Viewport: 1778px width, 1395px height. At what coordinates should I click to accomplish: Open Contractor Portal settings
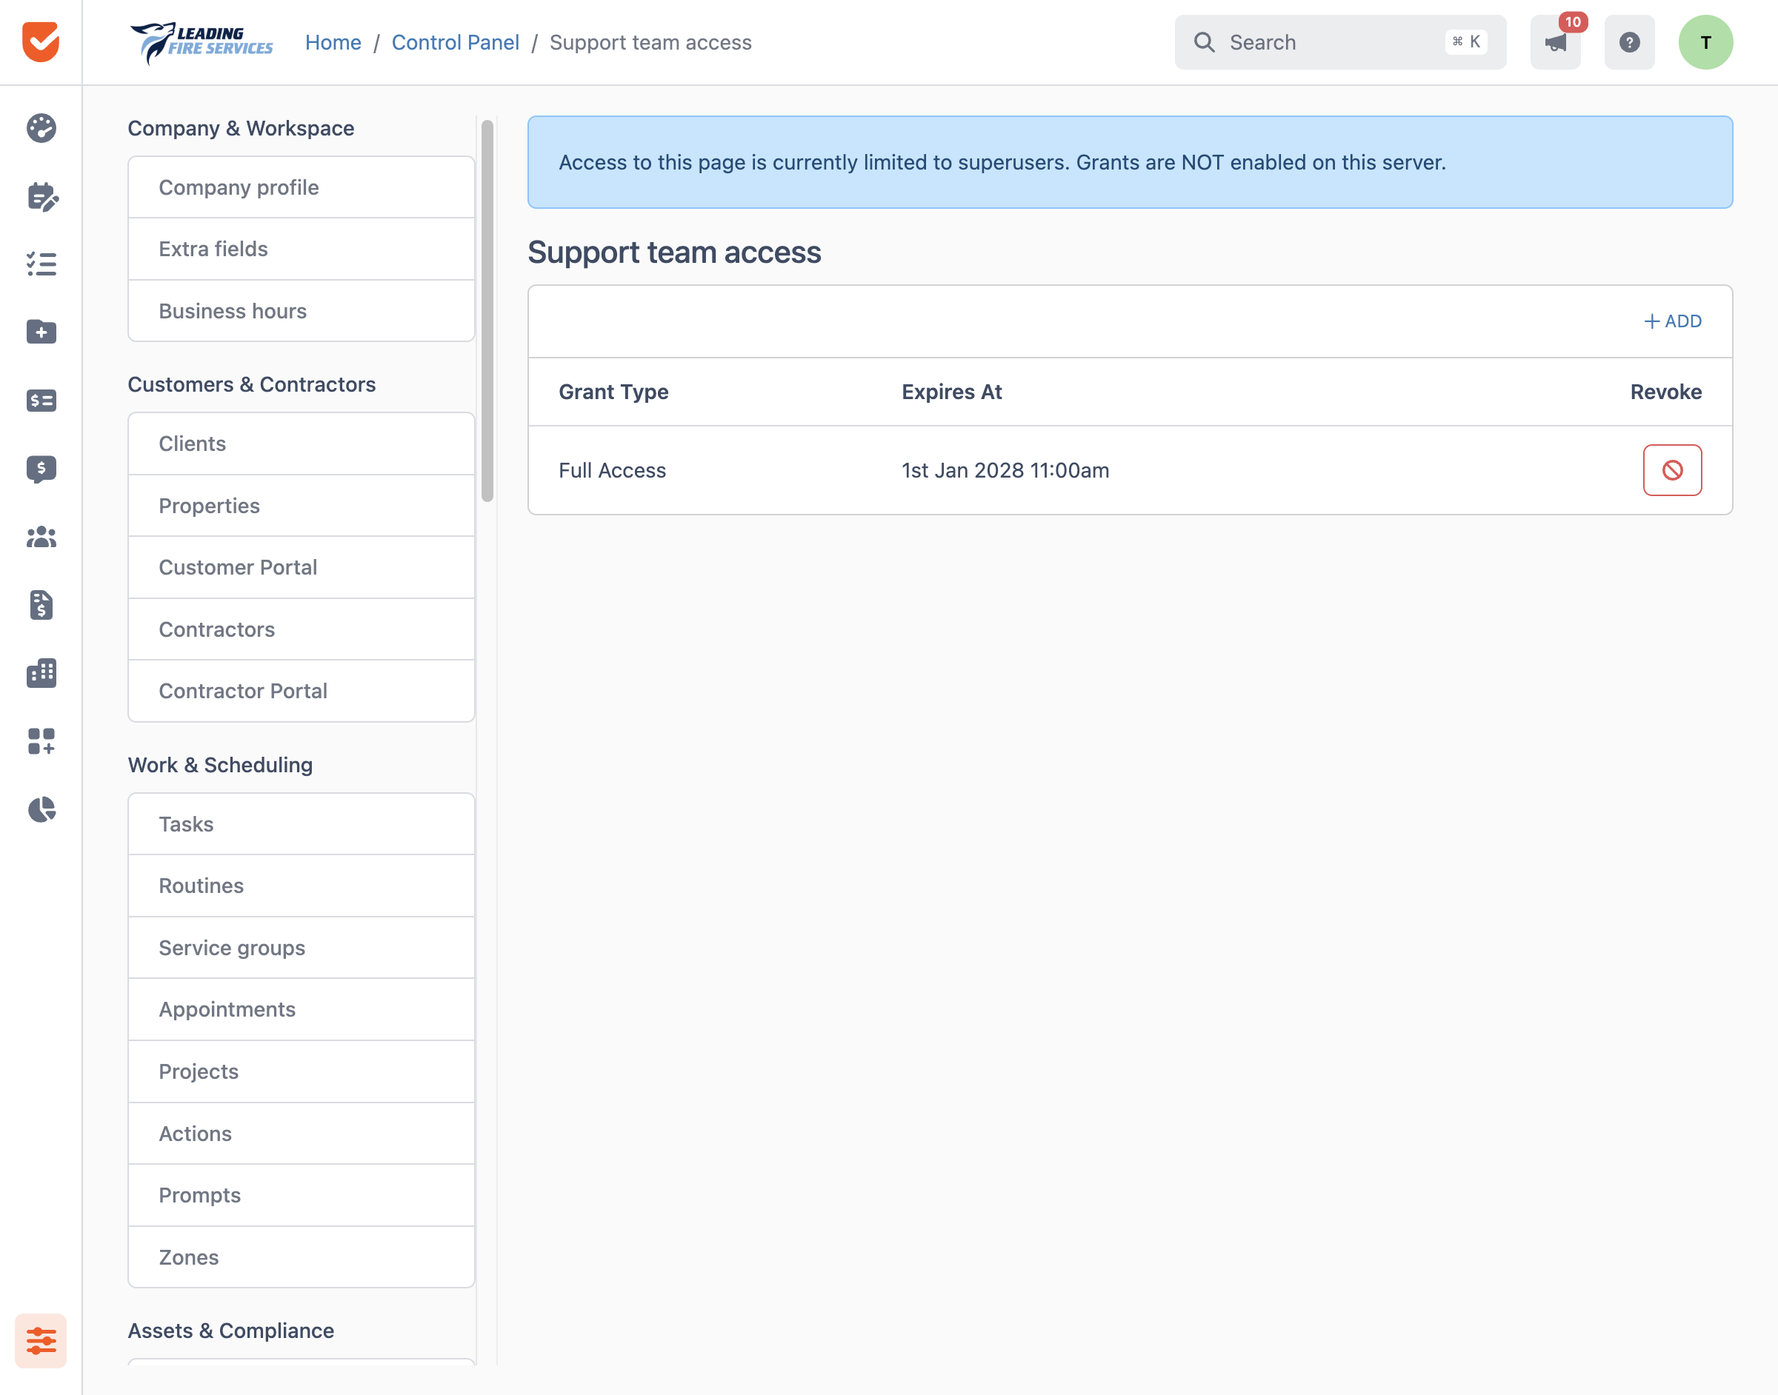pos(301,691)
